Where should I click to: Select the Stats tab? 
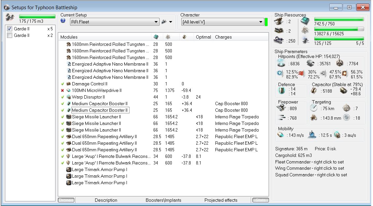pos(260,200)
